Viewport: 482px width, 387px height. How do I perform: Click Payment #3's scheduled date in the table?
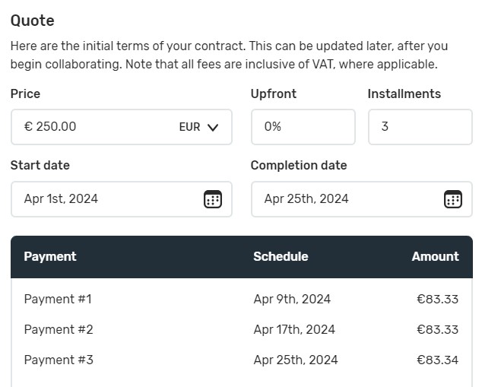(296, 360)
